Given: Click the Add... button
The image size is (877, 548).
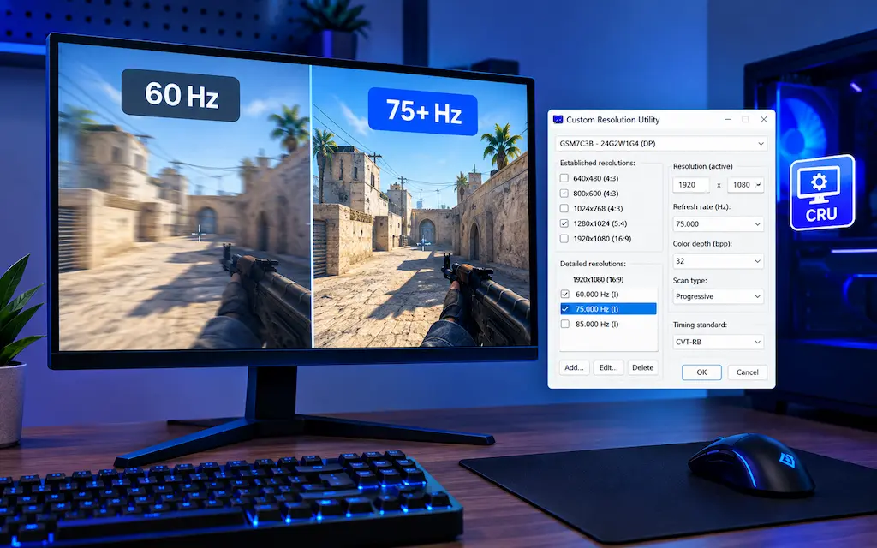Looking at the screenshot, I should click(575, 368).
